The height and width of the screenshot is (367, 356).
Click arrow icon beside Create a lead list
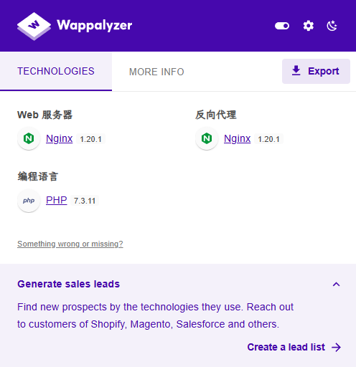point(337,348)
